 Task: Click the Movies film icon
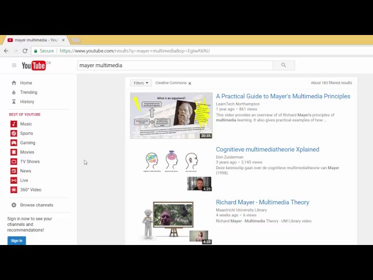click(x=14, y=152)
